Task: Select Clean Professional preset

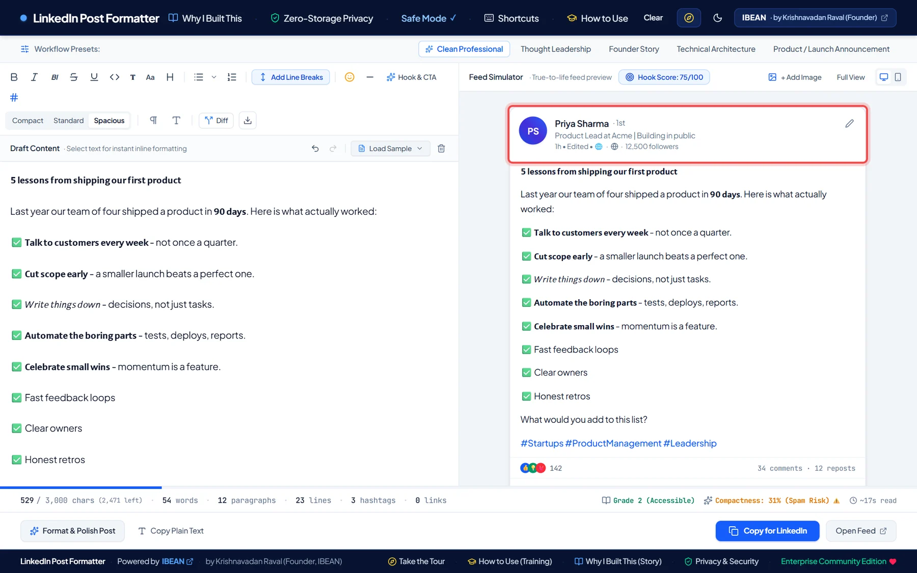Action: (464, 49)
